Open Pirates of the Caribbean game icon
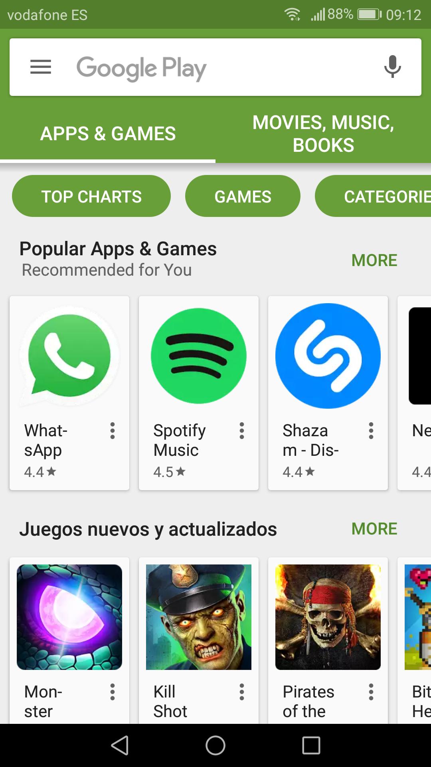 328,617
